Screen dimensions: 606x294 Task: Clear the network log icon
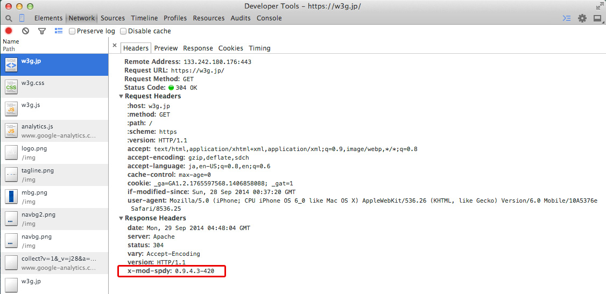tap(25, 31)
